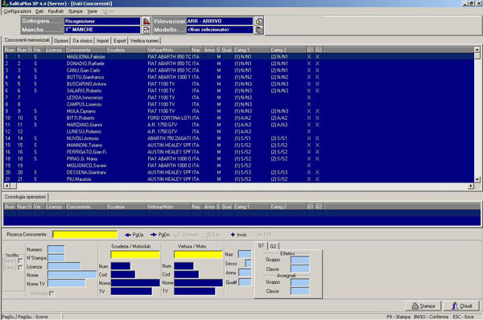
Task: Switch to the Da storico tab
Action: click(x=83, y=41)
